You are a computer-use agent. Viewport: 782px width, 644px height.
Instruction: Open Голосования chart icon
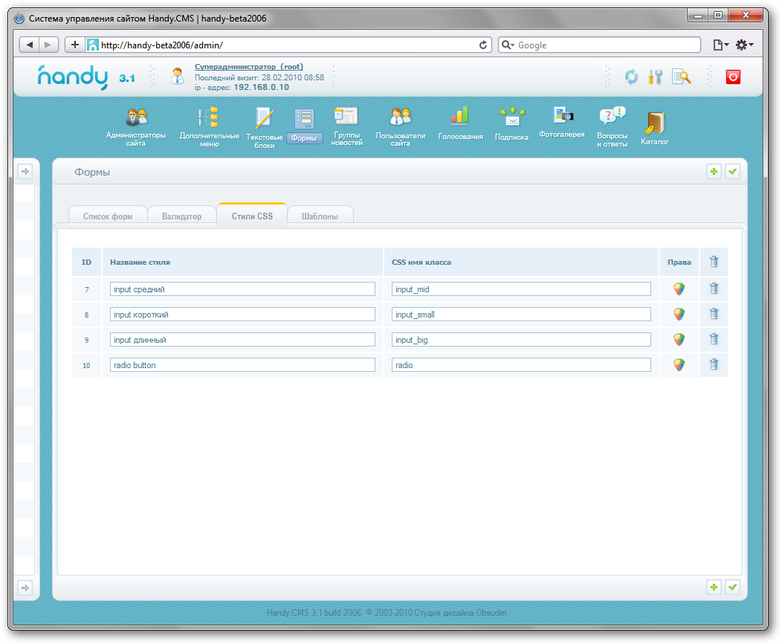pos(460,116)
